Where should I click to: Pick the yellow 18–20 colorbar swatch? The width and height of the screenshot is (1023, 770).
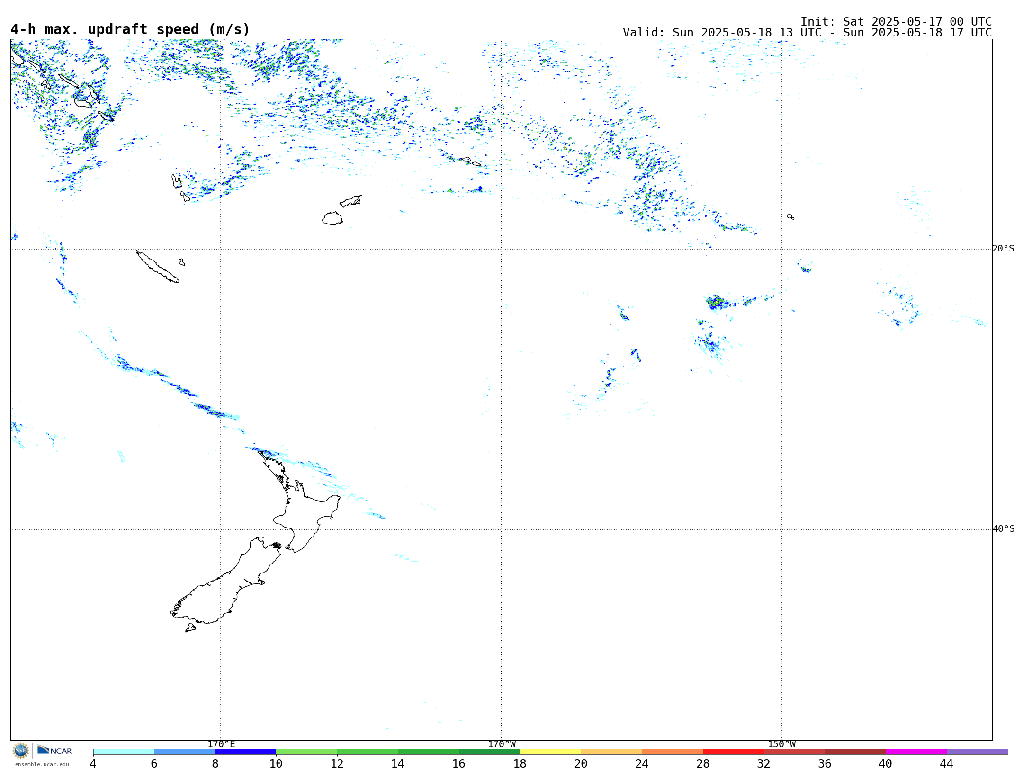[x=550, y=752]
